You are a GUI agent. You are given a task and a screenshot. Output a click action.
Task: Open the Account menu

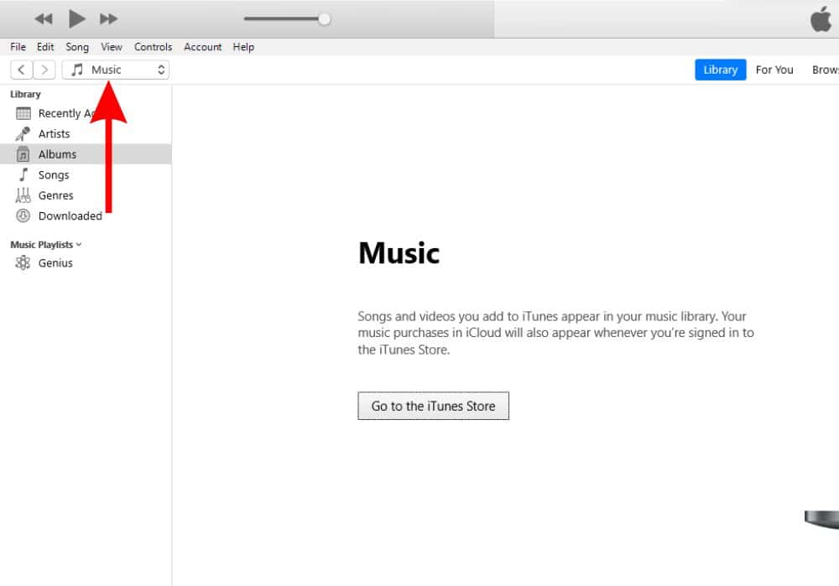pos(203,47)
